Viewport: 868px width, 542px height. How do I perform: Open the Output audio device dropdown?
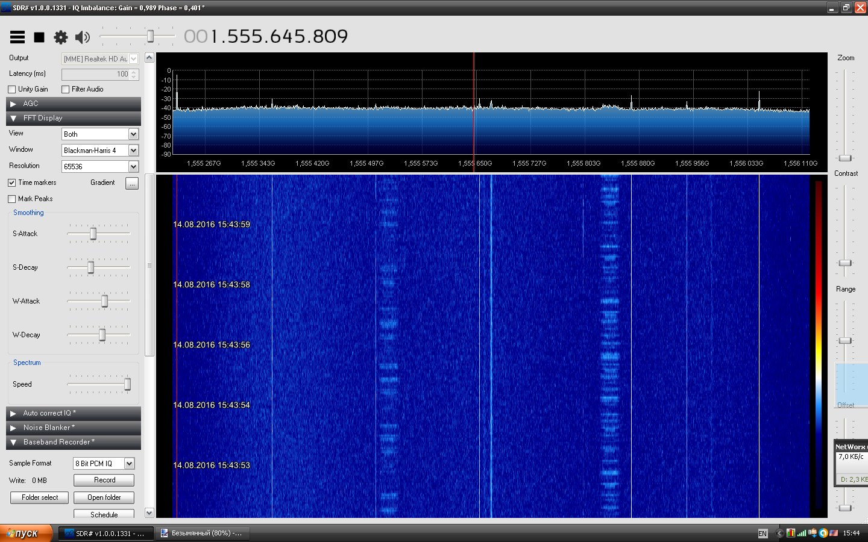coord(100,58)
